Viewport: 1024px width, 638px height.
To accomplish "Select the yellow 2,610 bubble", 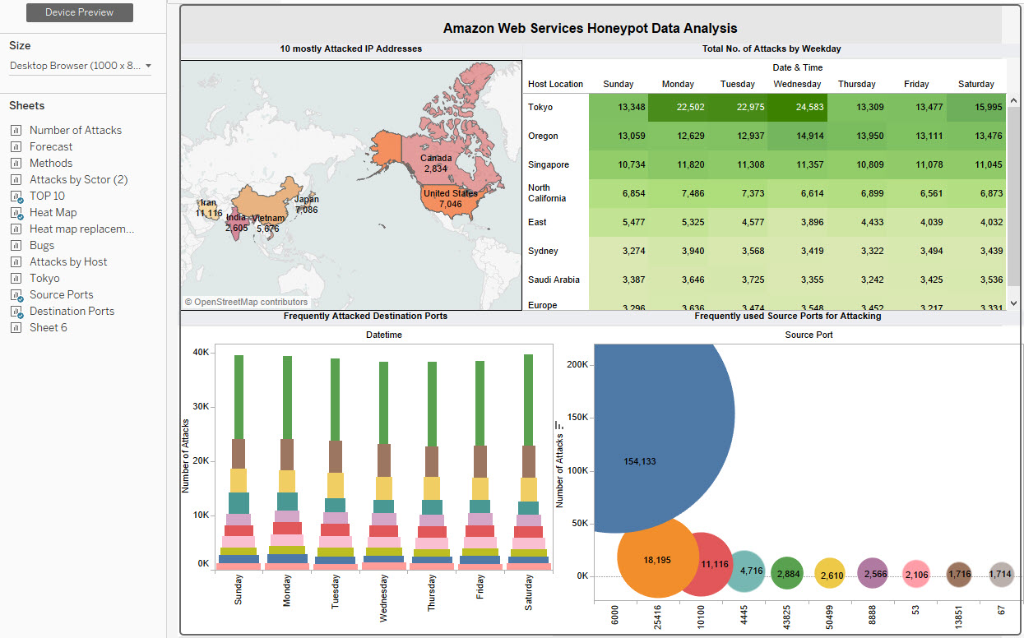I will pos(831,575).
